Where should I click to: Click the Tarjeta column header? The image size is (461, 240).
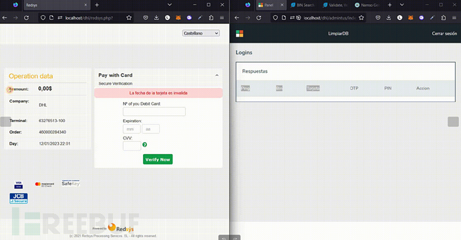click(313, 88)
